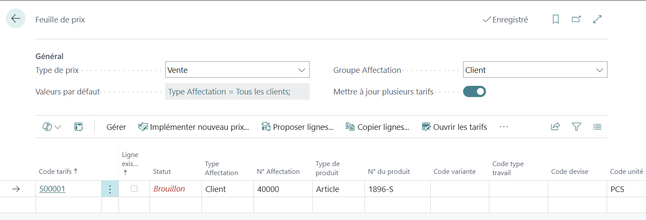This screenshot has width=646, height=220.
Task: Share the list with the share icon
Action: coord(555,127)
